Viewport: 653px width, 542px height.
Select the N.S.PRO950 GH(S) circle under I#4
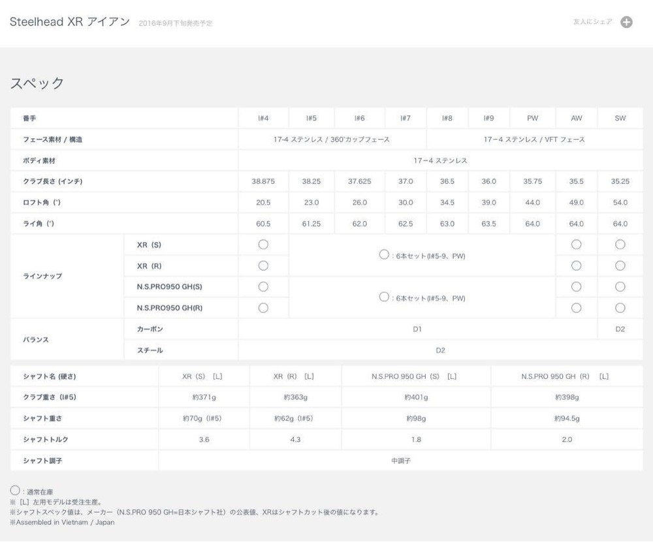(263, 286)
